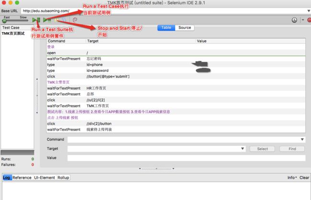This screenshot has height=200, width=311.
Task: Select the waitForTextPresent TMK工作首页 row
Action: click(x=176, y=106)
